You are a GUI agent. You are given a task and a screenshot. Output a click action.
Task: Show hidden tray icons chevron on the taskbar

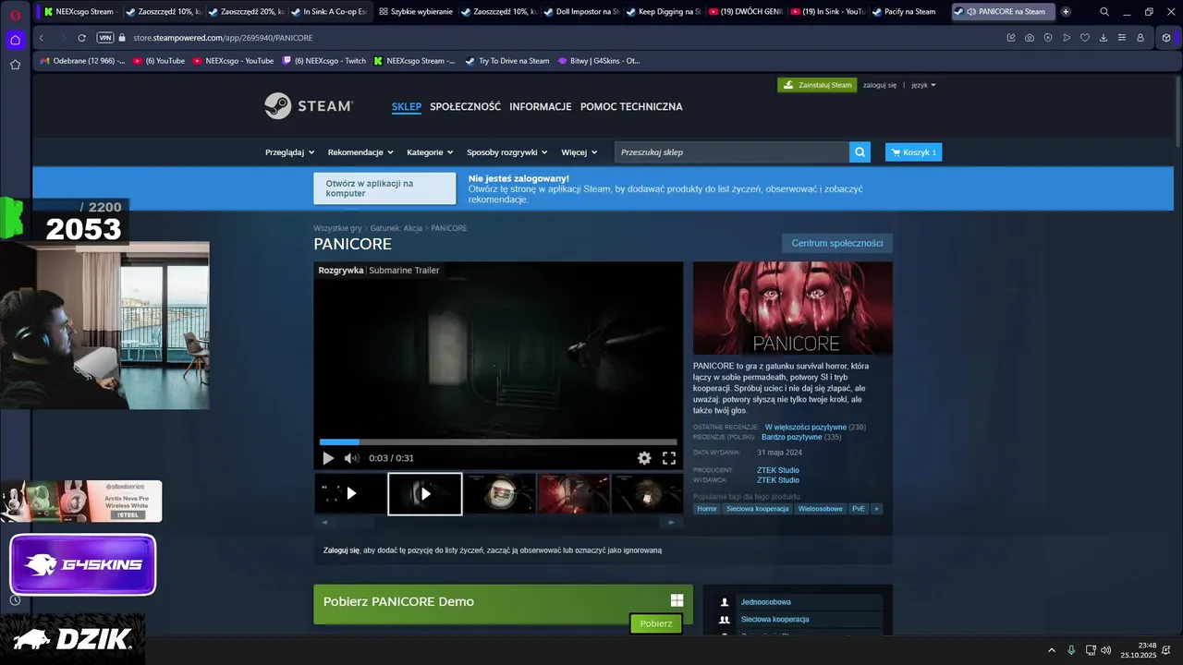(1051, 650)
